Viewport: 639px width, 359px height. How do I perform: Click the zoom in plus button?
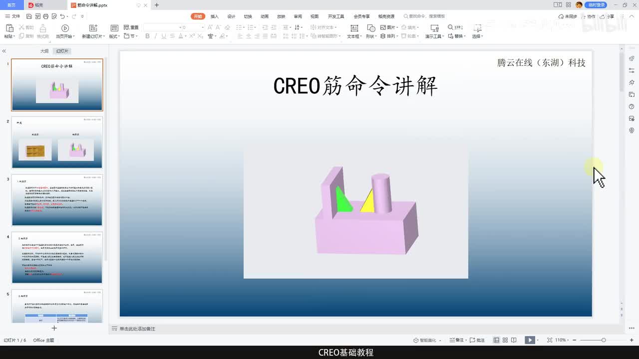[x=631, y=340]
